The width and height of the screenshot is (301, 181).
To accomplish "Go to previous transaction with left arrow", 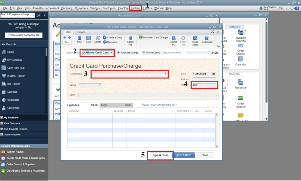I will coord(65,37).
